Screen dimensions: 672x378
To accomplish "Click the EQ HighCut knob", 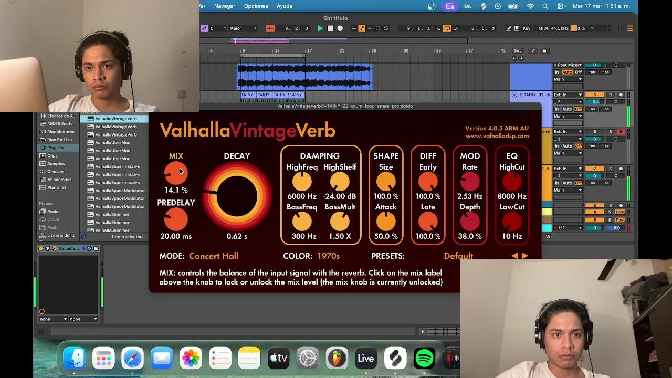I will point(512,182).
